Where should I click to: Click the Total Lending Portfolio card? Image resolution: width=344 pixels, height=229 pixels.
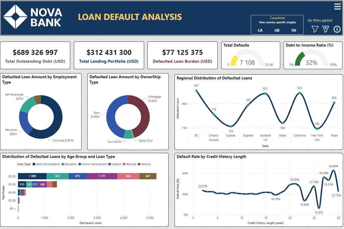tap(109, 56)
